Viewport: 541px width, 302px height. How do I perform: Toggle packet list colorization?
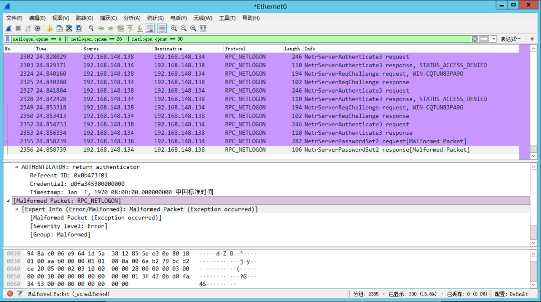pyautogui.click(x=162, y=29)
